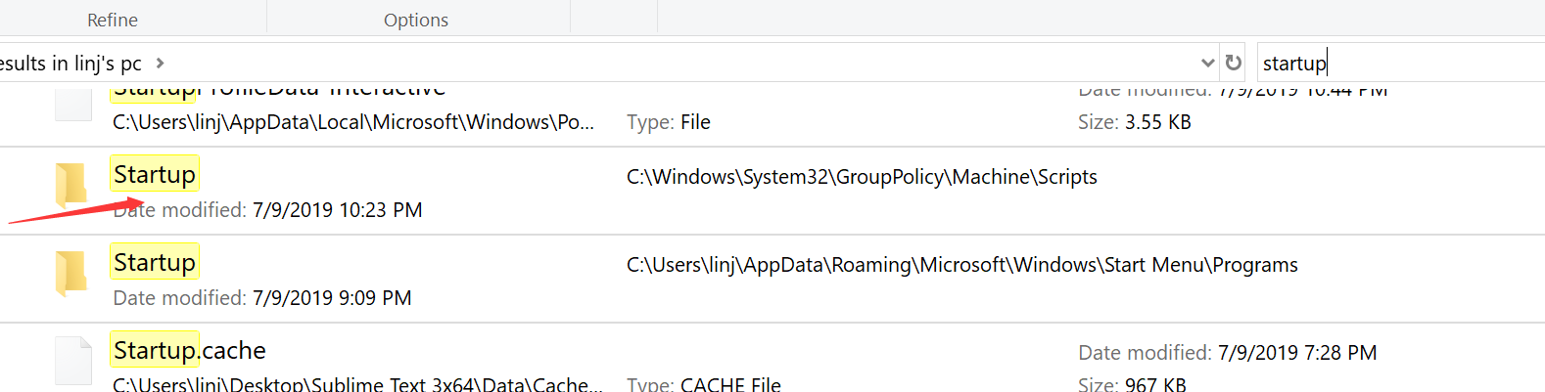Select the folder icon for the Start Menu Programs Startup
Screen dimensions: 1545x392
(x=71, y=272)
